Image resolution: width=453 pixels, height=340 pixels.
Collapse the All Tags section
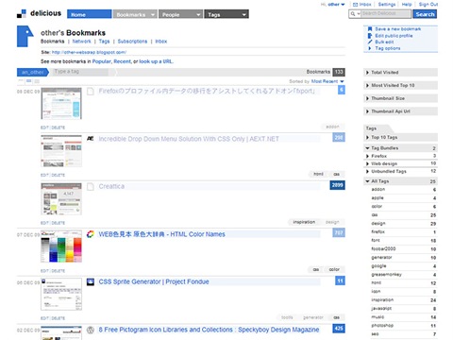(x=400, y=181)
